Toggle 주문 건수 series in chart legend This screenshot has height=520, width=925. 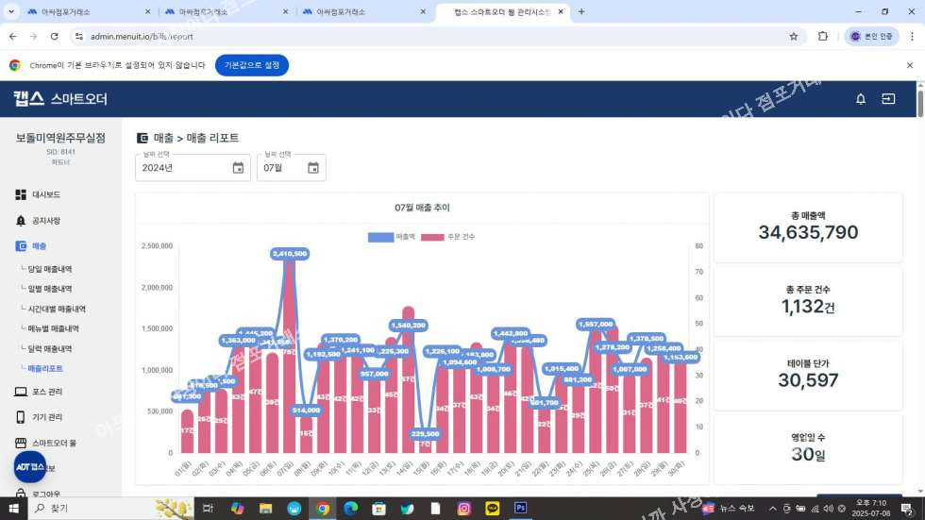click(x=446, y=236)
